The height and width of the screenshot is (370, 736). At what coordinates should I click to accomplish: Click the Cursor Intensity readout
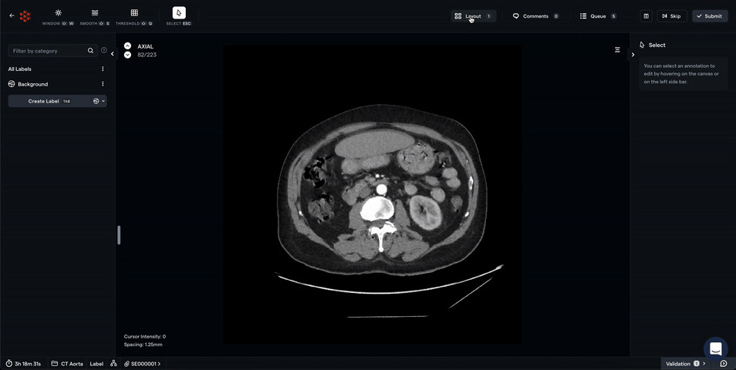144,337
